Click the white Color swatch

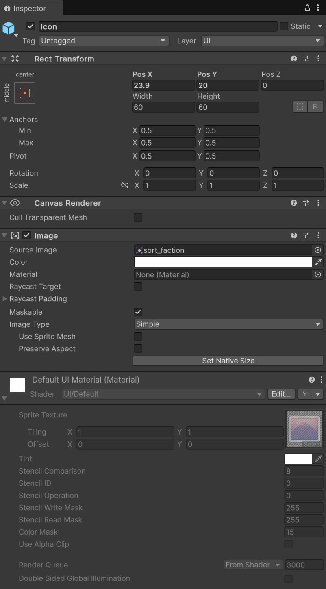[224, 262]
